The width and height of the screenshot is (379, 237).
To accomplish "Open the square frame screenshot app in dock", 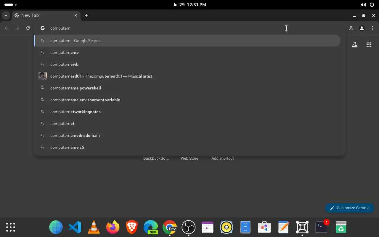I will 302,227.
